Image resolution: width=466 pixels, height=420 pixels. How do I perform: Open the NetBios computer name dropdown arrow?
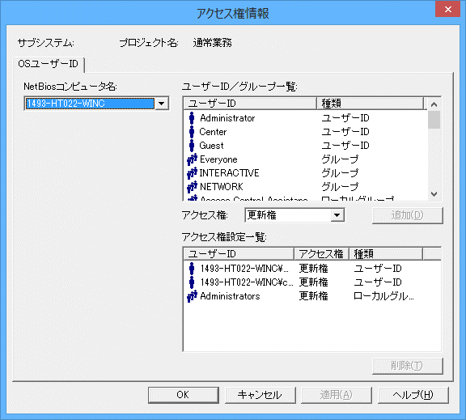162,104
